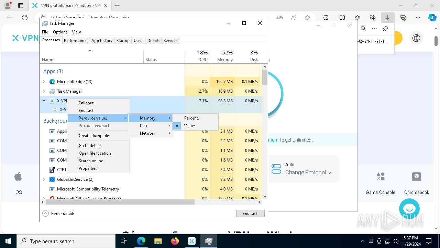Open Edge Copilot icon
The image size is (440, 248).
(432, 18)
